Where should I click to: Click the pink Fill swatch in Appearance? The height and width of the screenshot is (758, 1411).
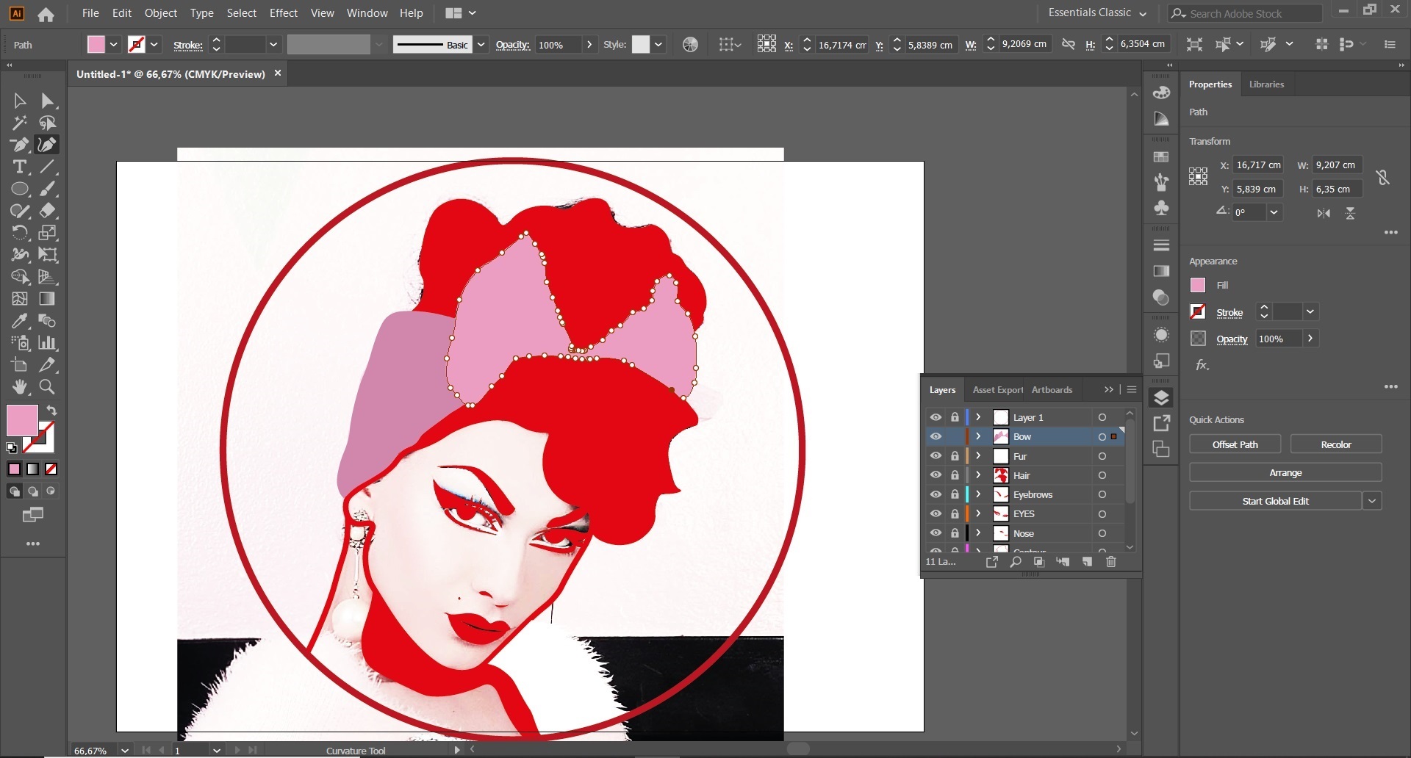[x=1198, y=285]
